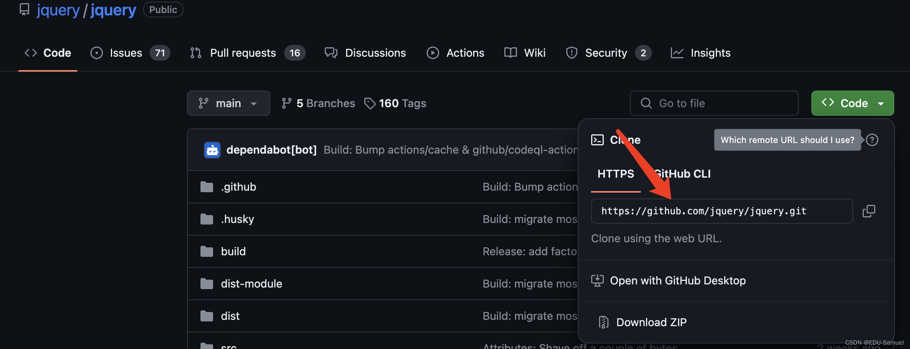Toggle the green Code dropdown button
910x349 pixels.
coord(852,103)
